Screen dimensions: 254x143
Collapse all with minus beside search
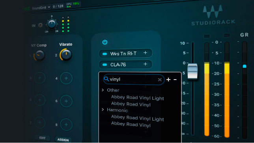coord(175,80)
